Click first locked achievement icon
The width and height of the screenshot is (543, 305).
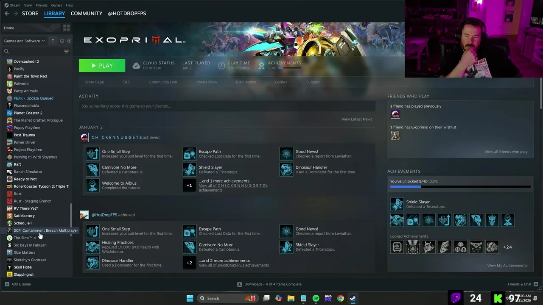pos(397,247)
